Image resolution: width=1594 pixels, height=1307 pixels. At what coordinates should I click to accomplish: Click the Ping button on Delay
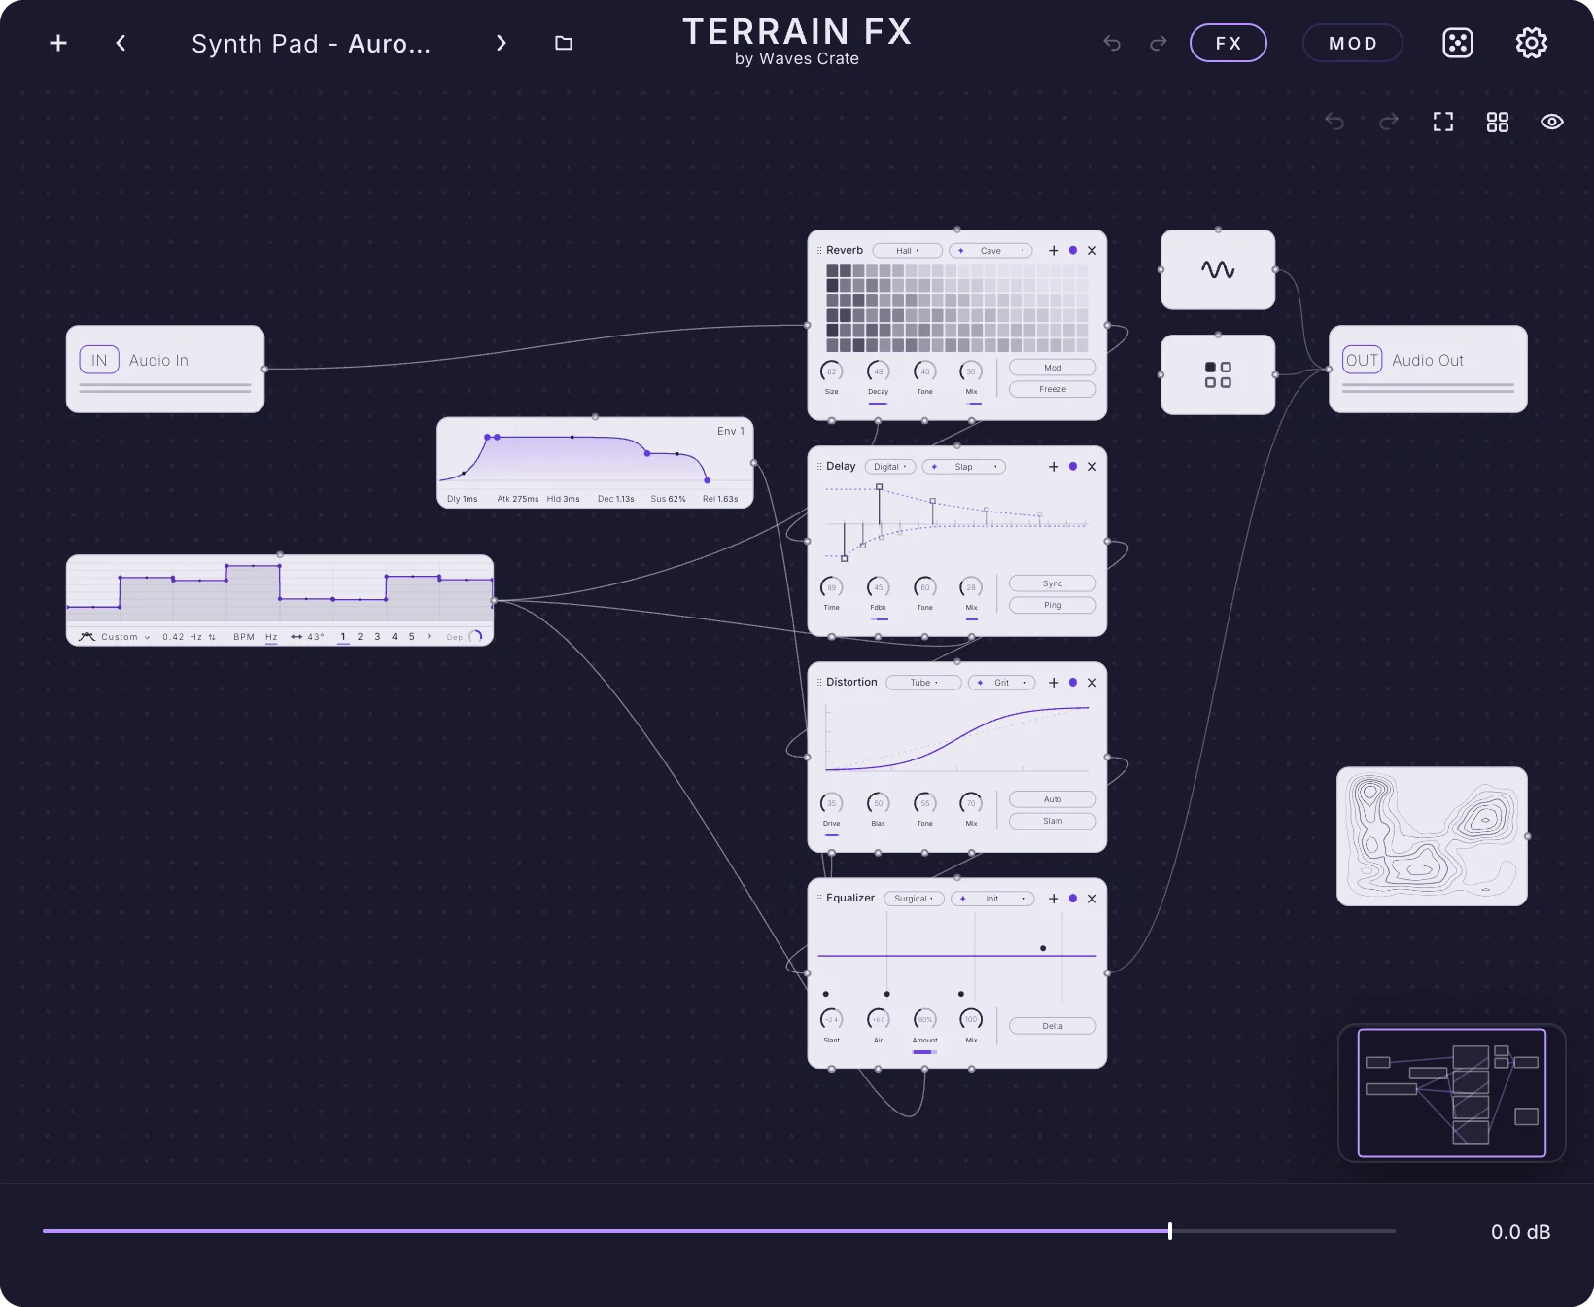coord(1053,605)
